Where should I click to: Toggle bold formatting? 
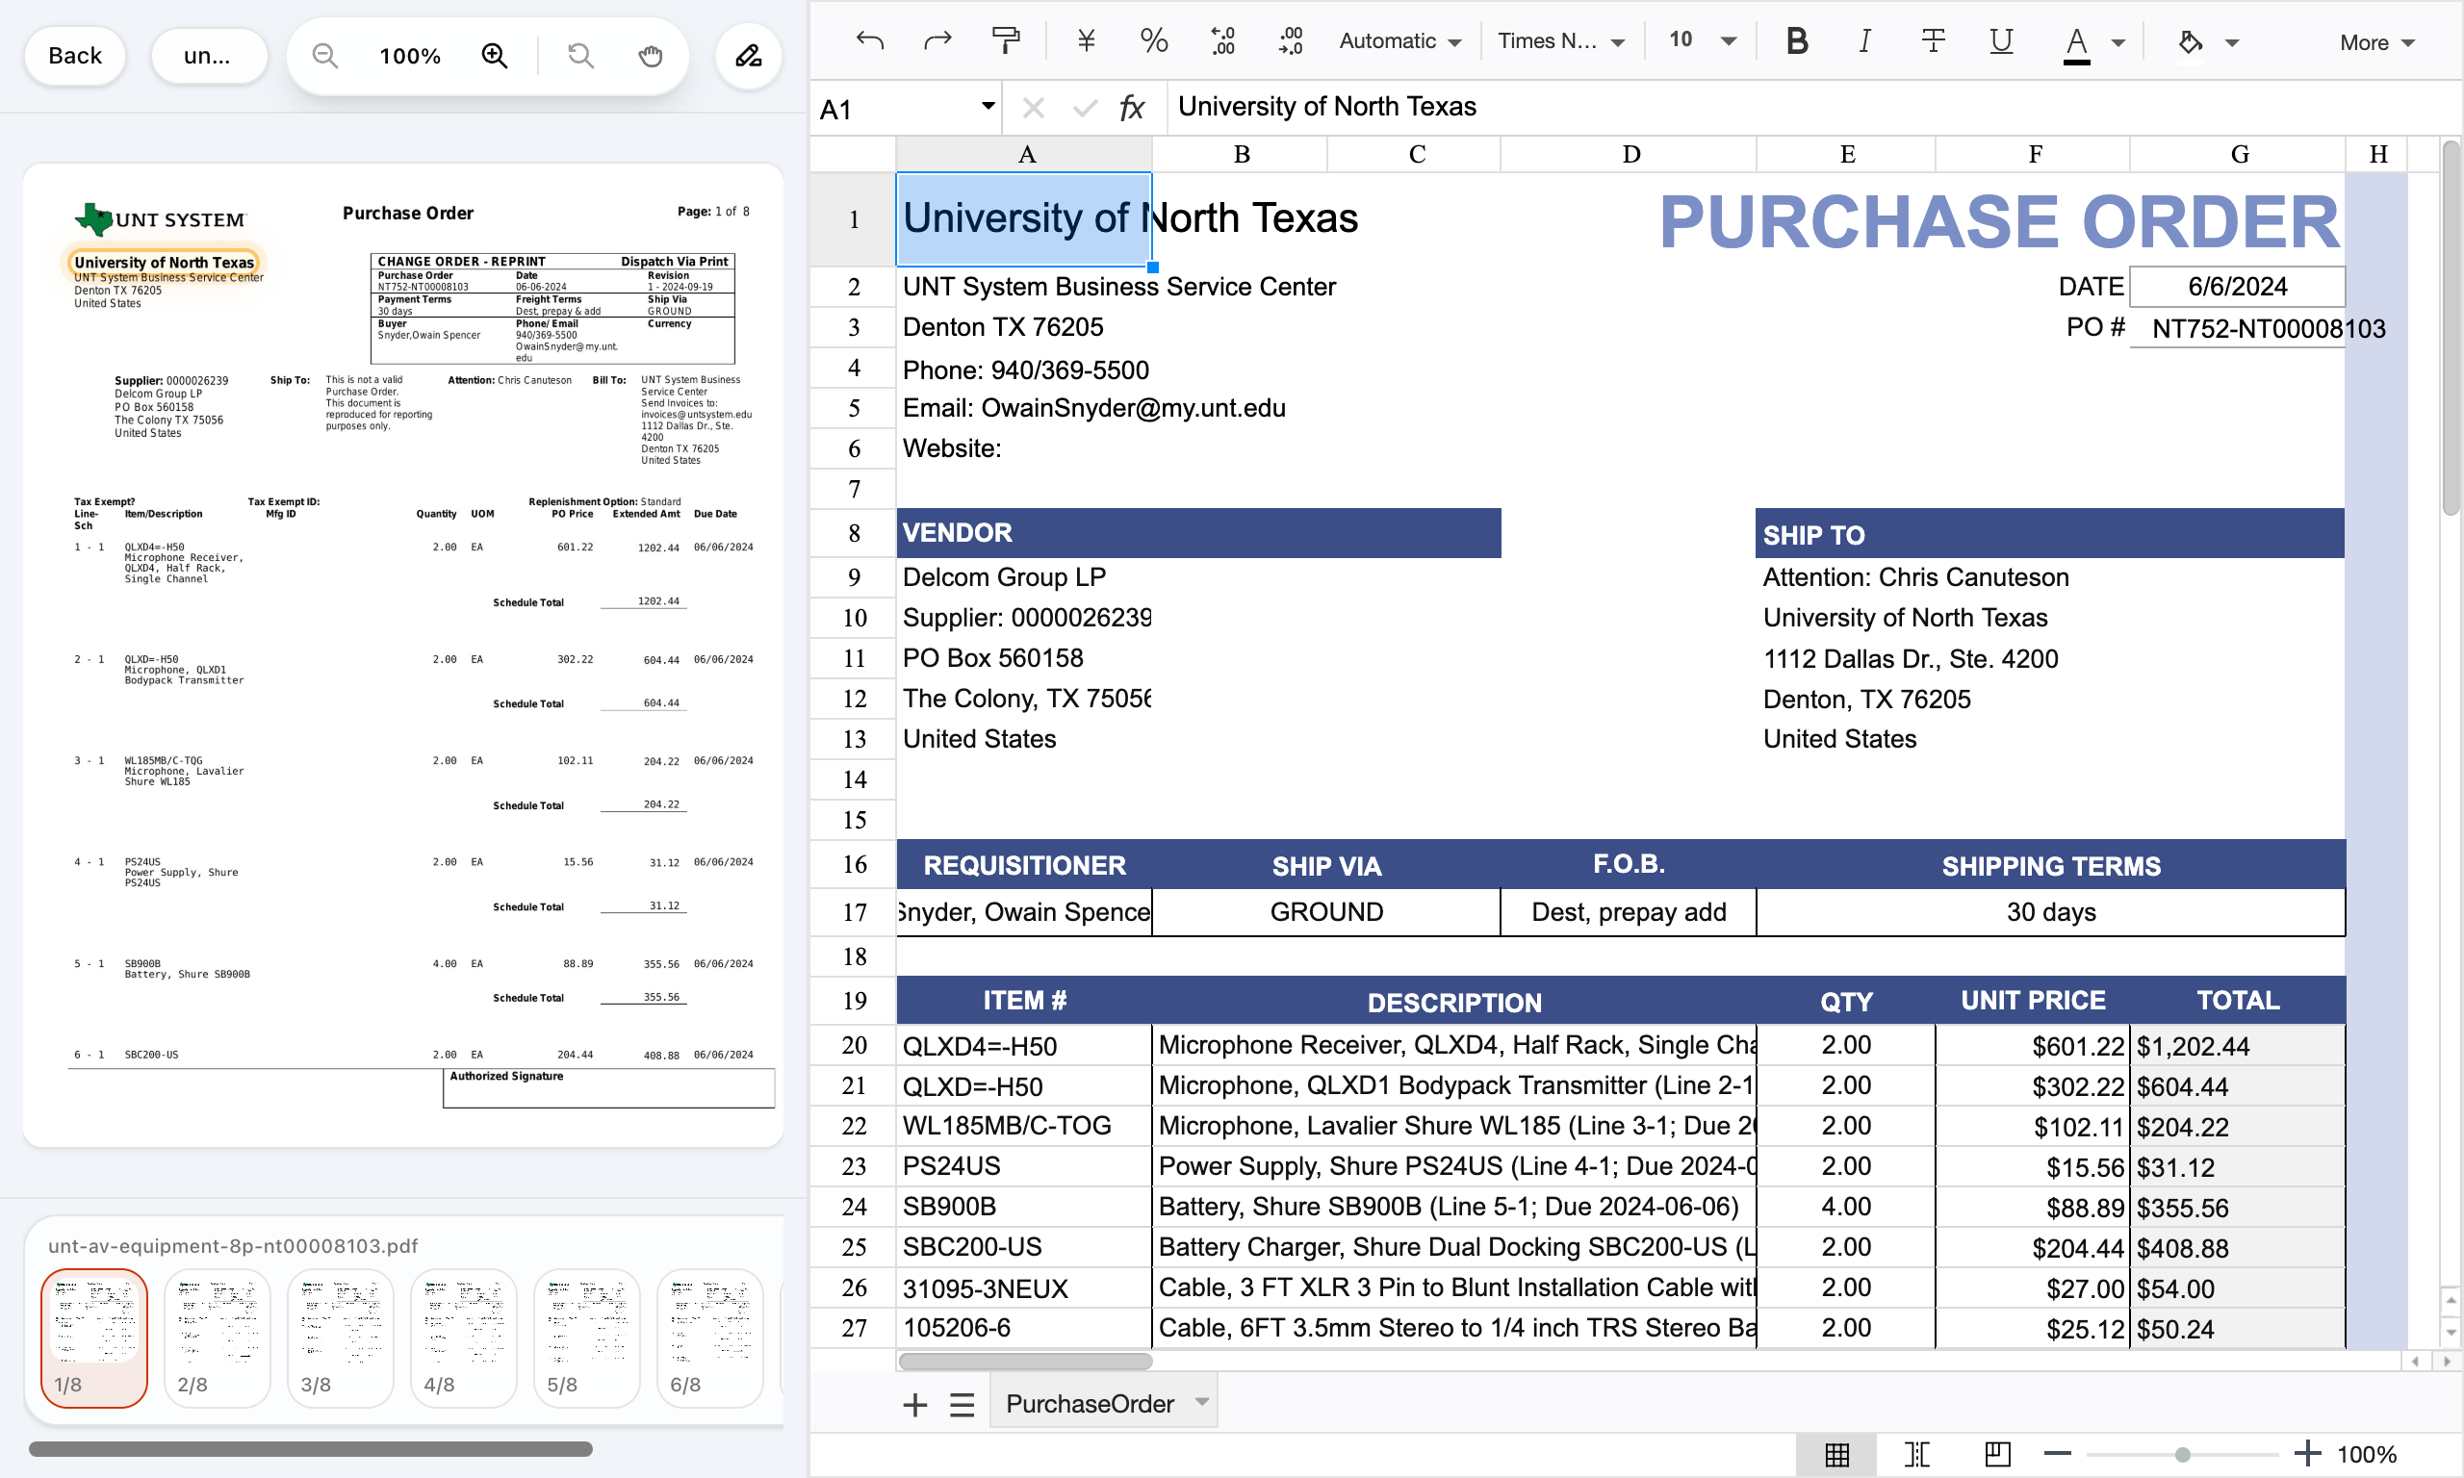[x=1797, y=40]
